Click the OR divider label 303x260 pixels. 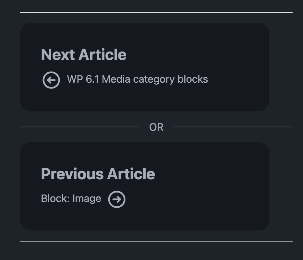click(157, 127)
